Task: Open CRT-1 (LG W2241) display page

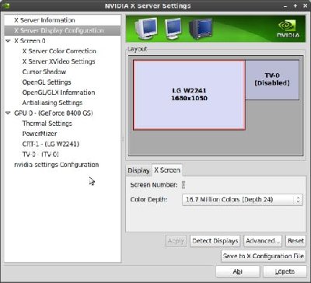Action: point(51,144)
